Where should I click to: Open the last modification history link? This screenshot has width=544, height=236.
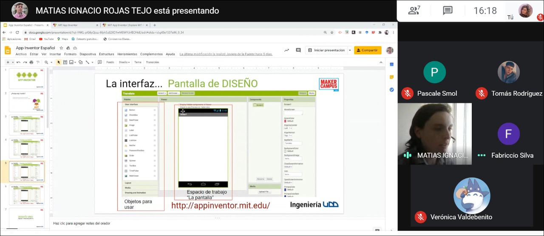[226, 54]
